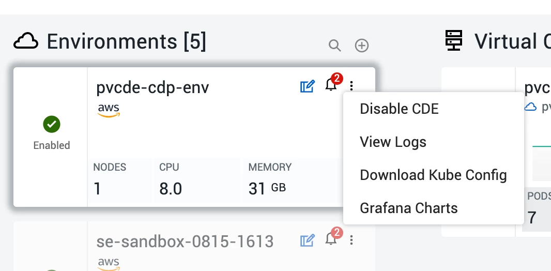
Task: Open notifications bell for pvcde-cdp-env
Action: coord(331,84)
